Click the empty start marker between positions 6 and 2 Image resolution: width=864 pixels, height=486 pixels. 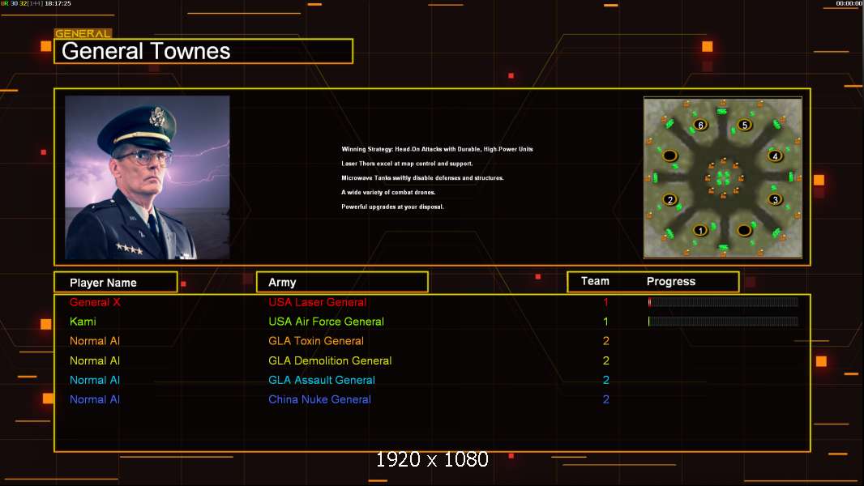pyautogui.click(x=670, y=156)
